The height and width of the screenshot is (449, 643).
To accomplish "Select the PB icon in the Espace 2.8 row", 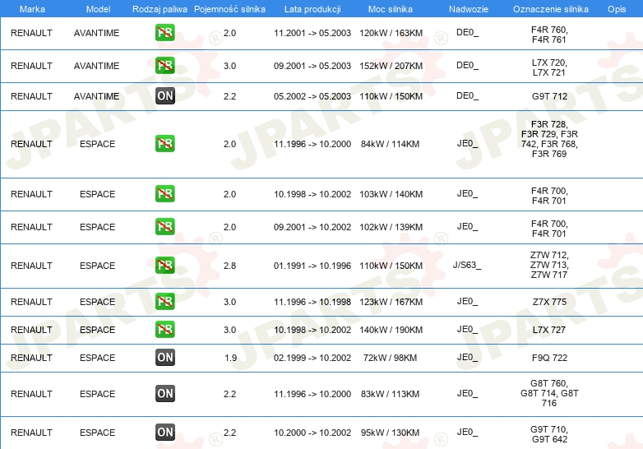I will (165, 266).
